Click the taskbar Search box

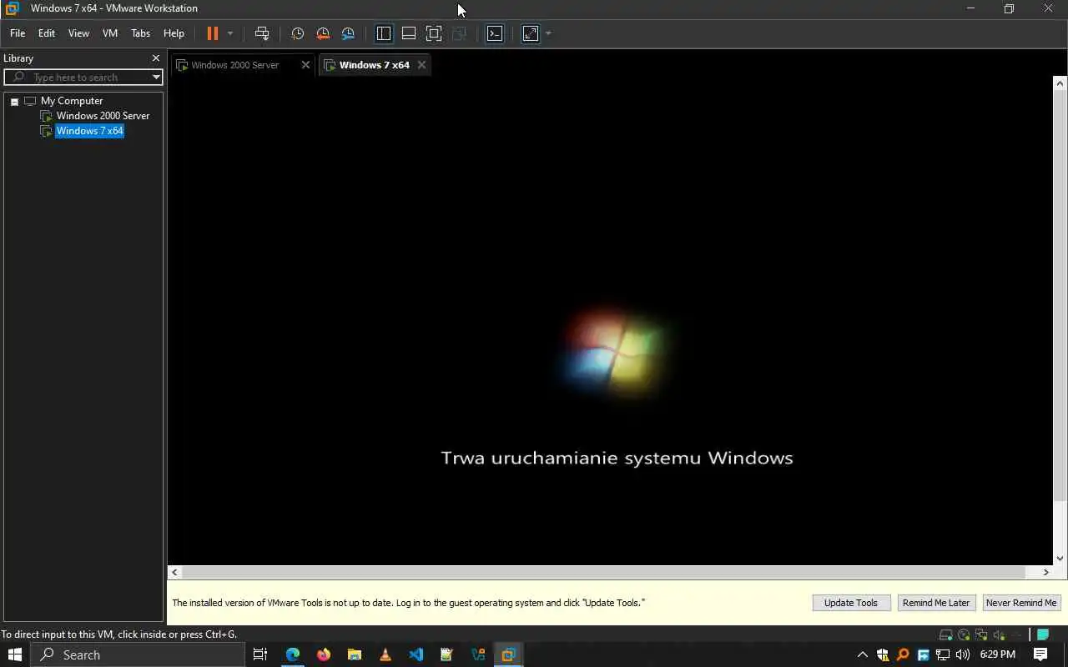[138, 654]
